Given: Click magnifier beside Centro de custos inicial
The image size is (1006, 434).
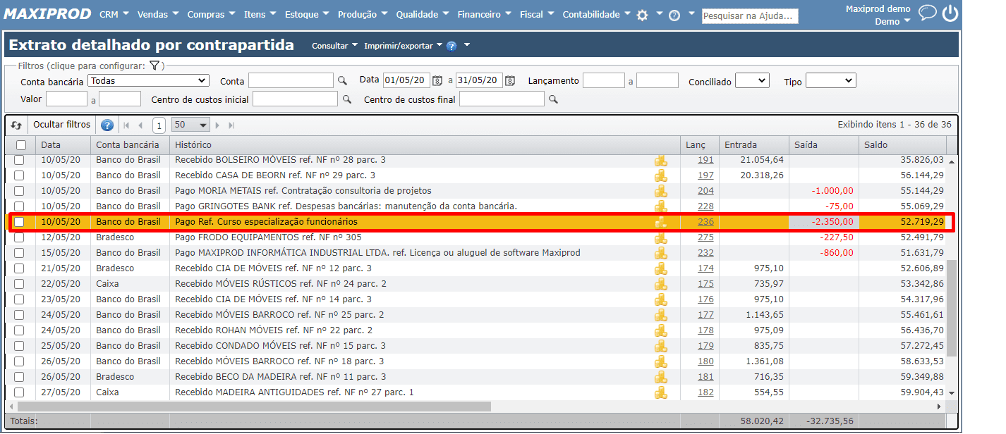Looking at the screenshot, I should [346, 100].
